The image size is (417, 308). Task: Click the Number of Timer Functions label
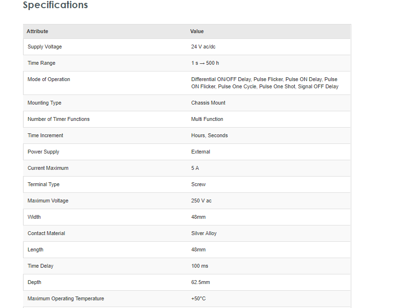coord(59,119)
